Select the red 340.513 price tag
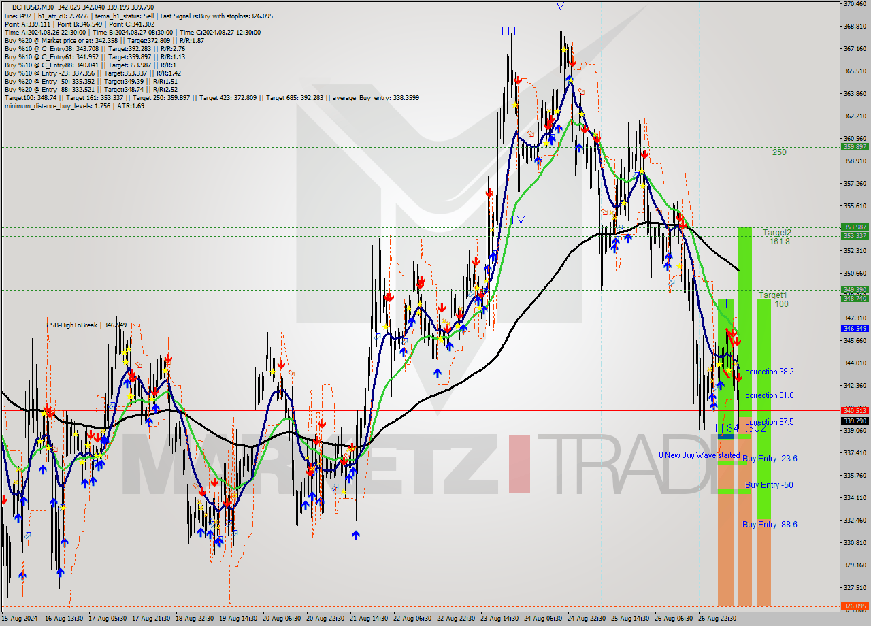This screenshot has height=626, width=871. pos(855,410)
